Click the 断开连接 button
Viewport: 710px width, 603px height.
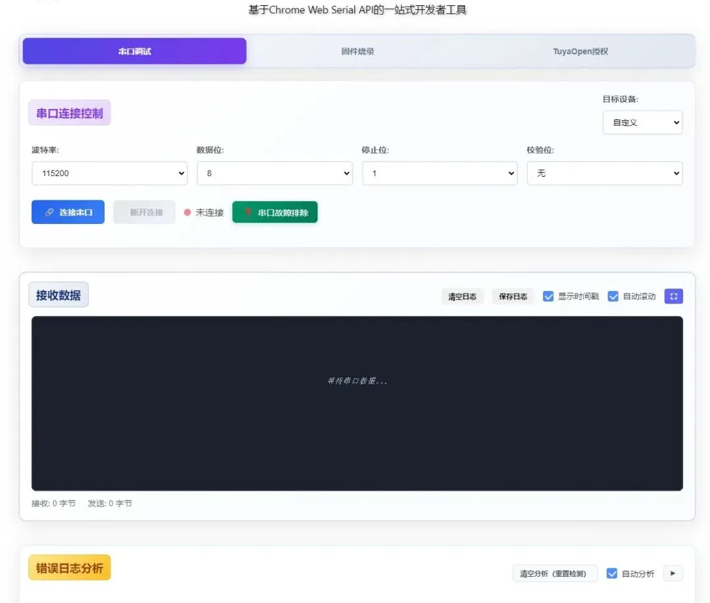[x=144, y=212]
